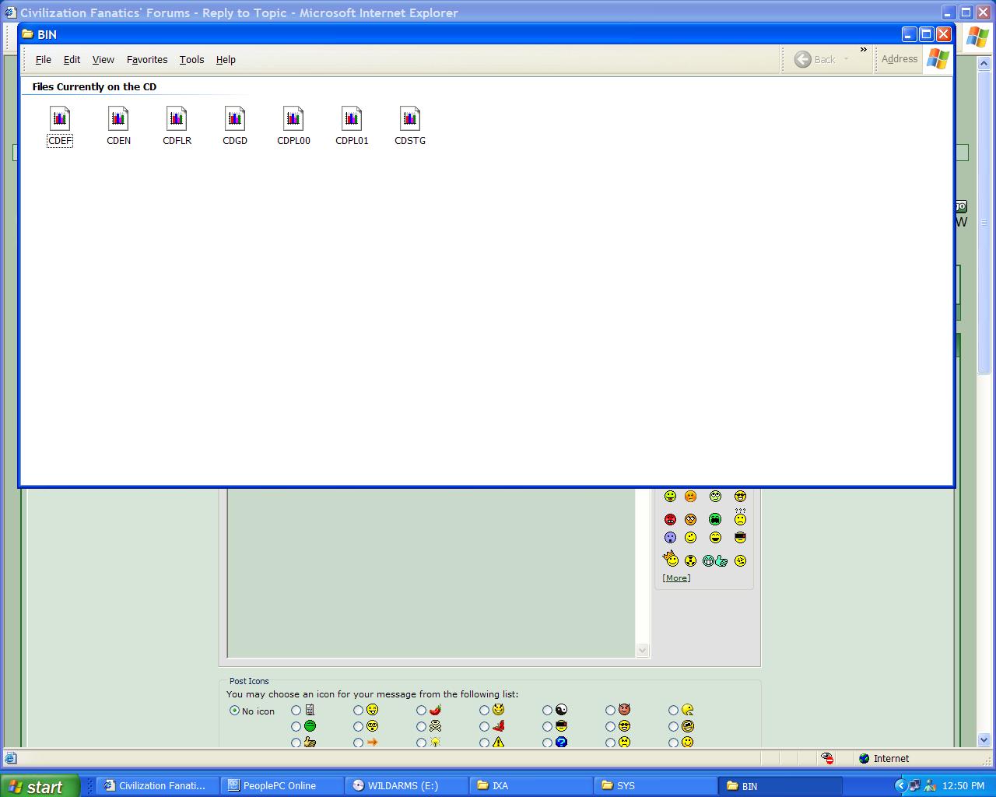Choose the warning triangle post icon radio
This screenshot has width=996, height=797.
point(484,743)
